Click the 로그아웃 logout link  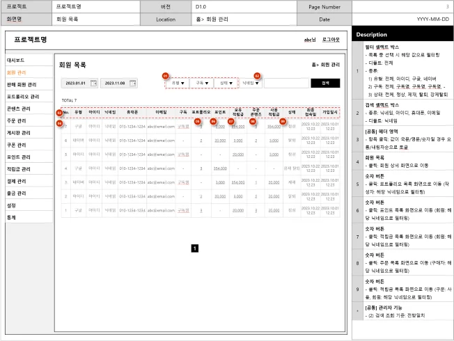(331, 40)
